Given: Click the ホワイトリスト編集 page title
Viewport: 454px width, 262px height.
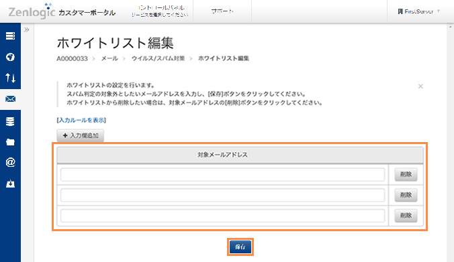Looking at the screenshot, I should coord(115,44).
